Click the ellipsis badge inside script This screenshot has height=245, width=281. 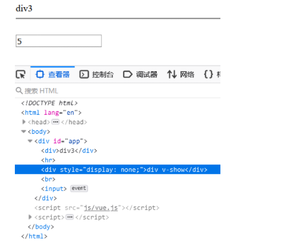point(70,217)
